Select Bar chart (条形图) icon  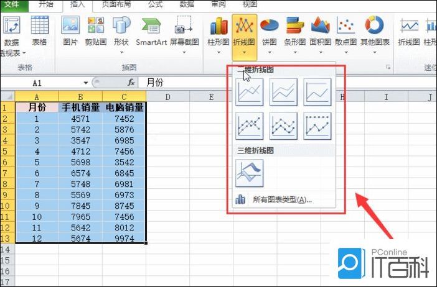click(295, 25)
